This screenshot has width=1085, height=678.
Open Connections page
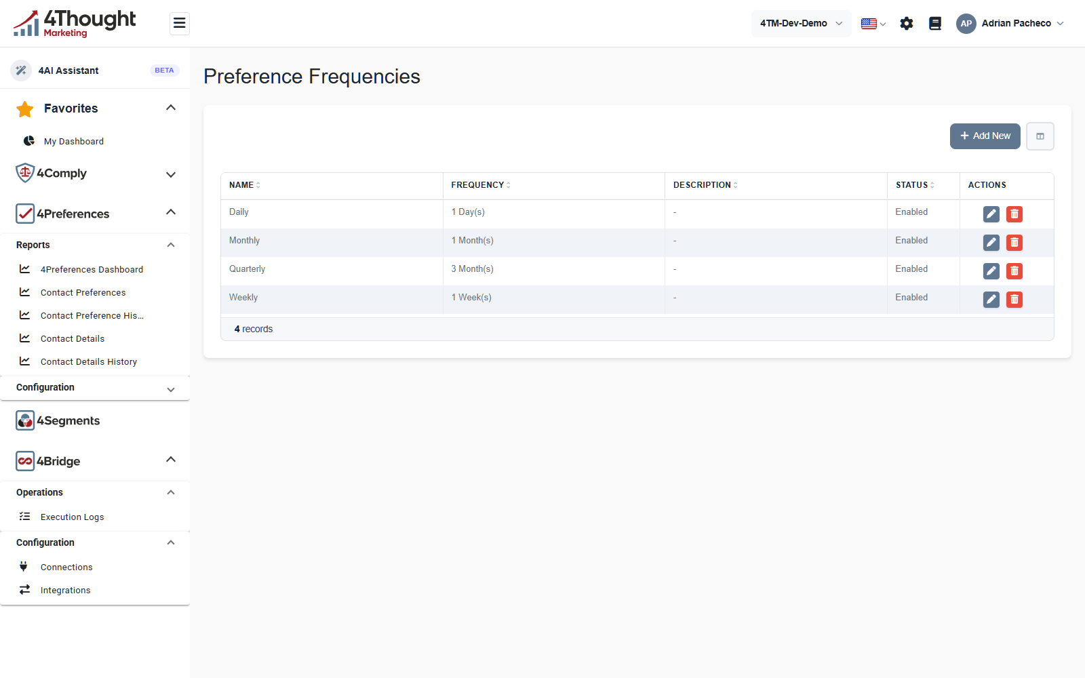[x=66, y=567]
